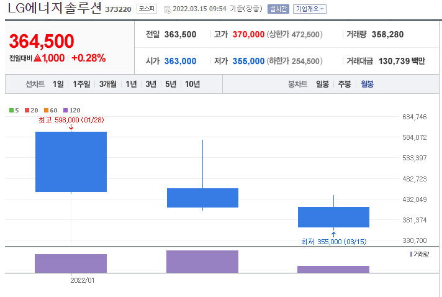Click the current price 364,500
The image size is (442, 297).
point(42,41)
